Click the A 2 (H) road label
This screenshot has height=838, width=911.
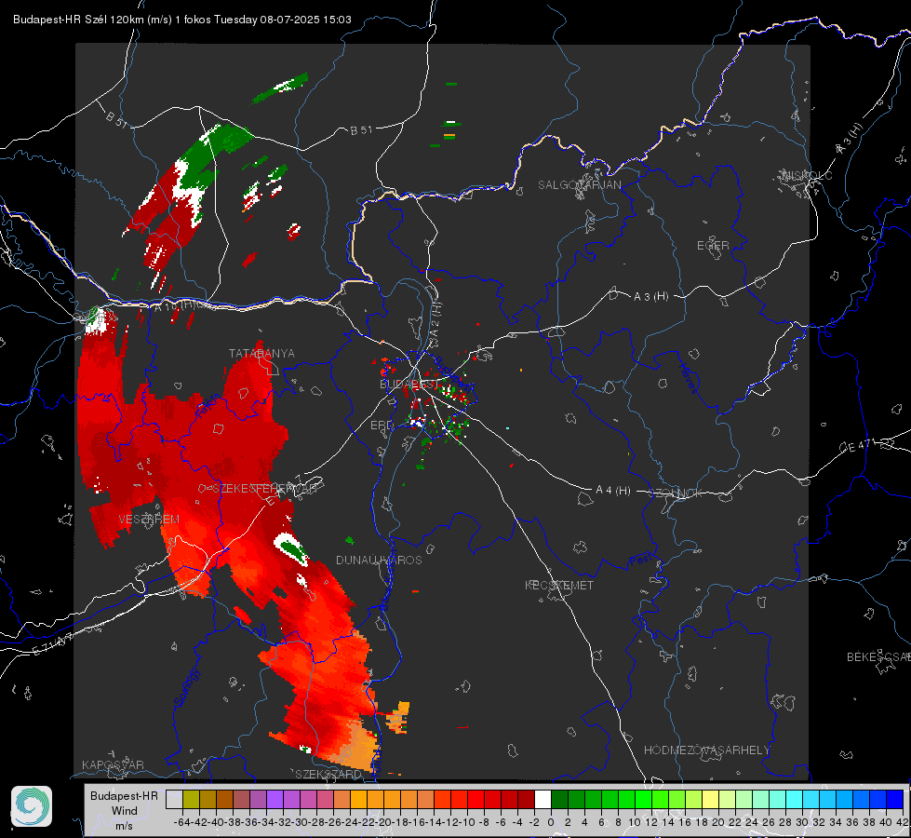click(435, 318)
